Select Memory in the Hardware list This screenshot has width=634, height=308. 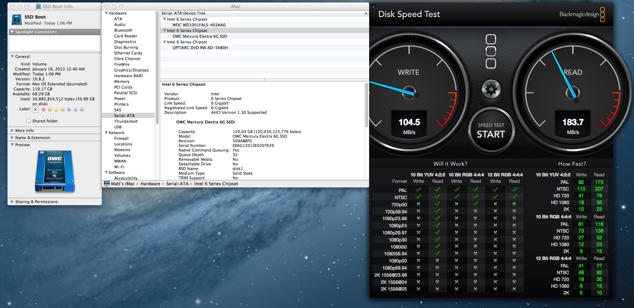point(122,81)
